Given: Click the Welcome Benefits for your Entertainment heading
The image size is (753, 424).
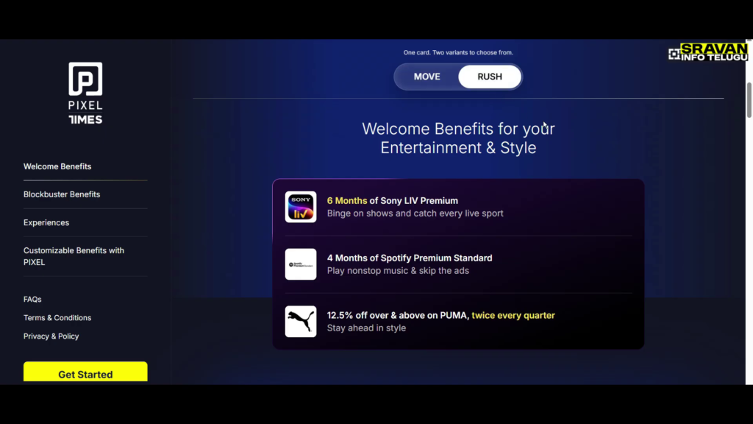Looking at the screenshot, I should pyautogui.click(x=458, y=138).
